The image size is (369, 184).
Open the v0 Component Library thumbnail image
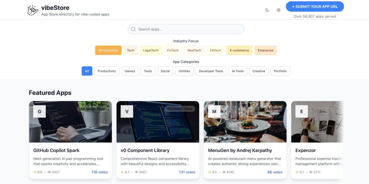(x=158, y=122)
